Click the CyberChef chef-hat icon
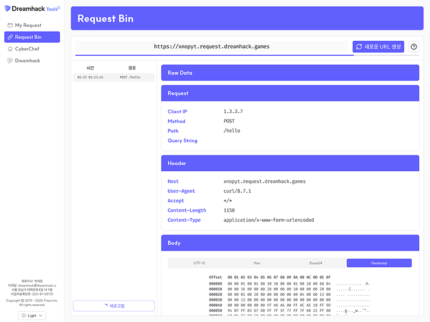 [10, 49]
